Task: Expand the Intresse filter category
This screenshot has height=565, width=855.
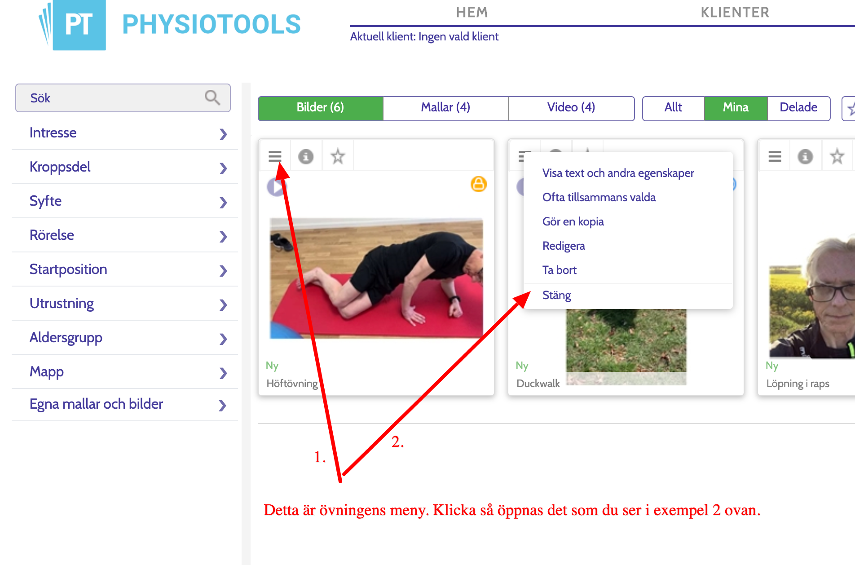Action: (x=125, y=133)
